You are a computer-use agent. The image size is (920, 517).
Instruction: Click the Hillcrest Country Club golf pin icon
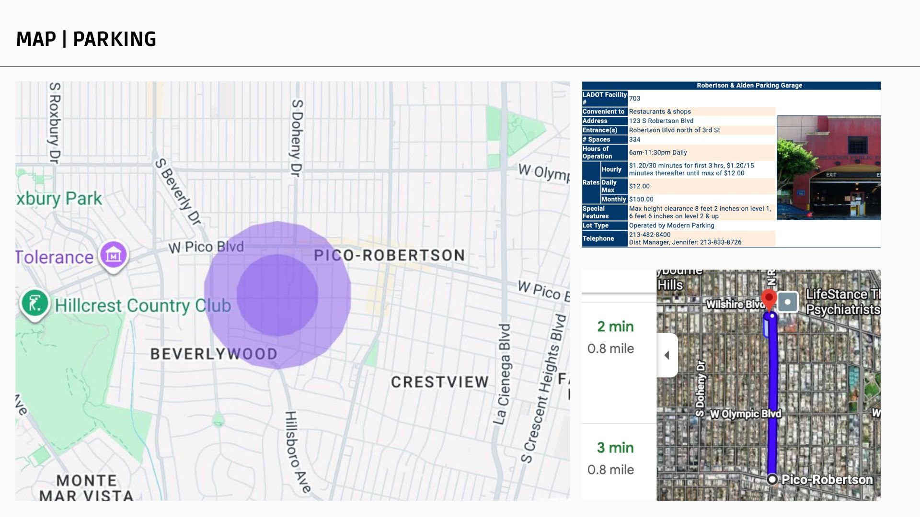coord(34,305)
